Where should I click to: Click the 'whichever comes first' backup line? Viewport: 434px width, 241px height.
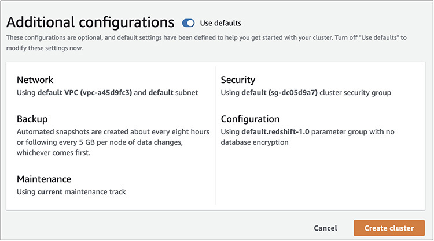point(56,152)
